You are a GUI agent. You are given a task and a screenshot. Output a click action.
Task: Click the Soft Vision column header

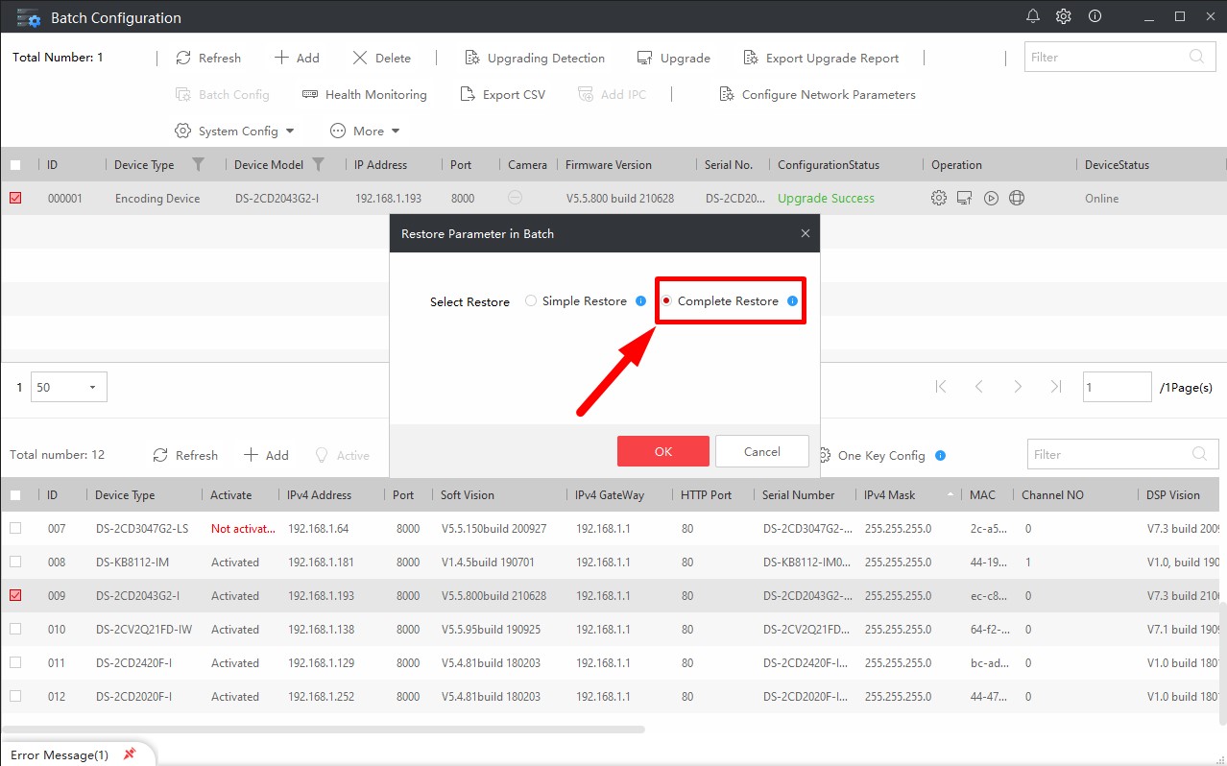coord(468,495)
